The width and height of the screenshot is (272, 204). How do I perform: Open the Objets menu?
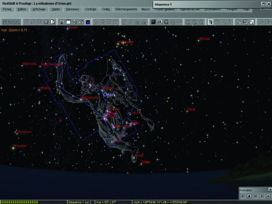[x=56, y=9]
